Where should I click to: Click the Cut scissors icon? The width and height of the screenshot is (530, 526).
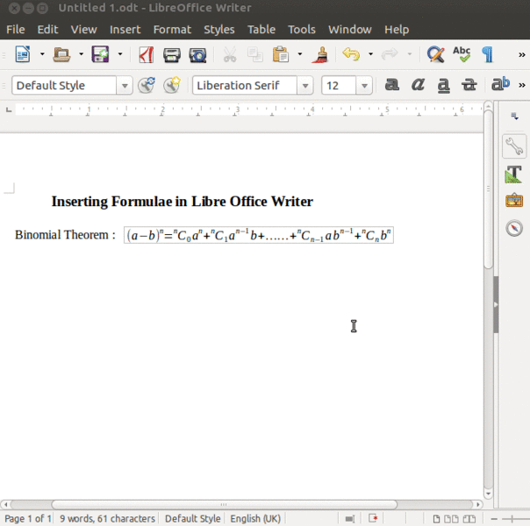(230, 54)
